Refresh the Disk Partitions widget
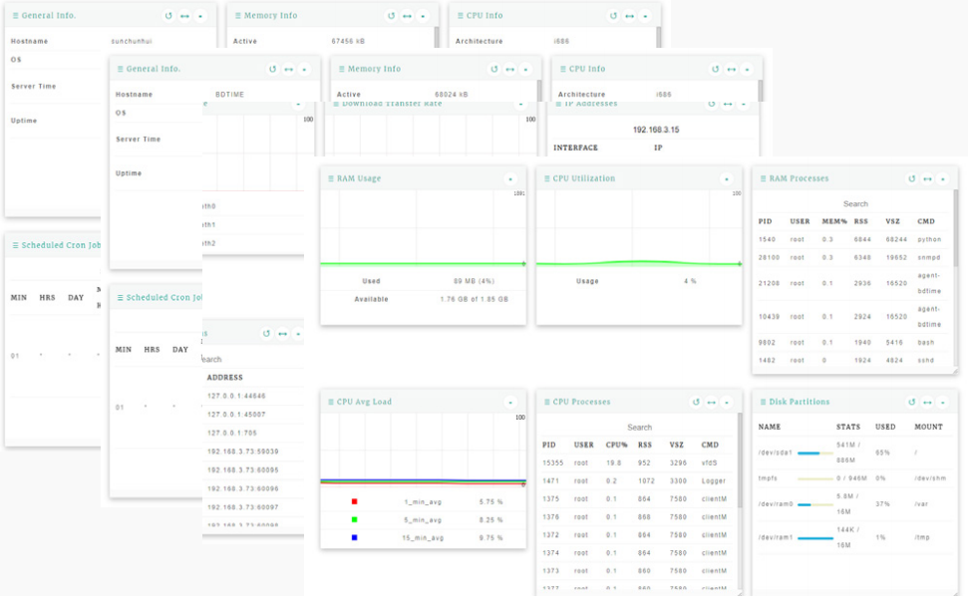Screen dimensions: 968x608 tap(911, 402)
